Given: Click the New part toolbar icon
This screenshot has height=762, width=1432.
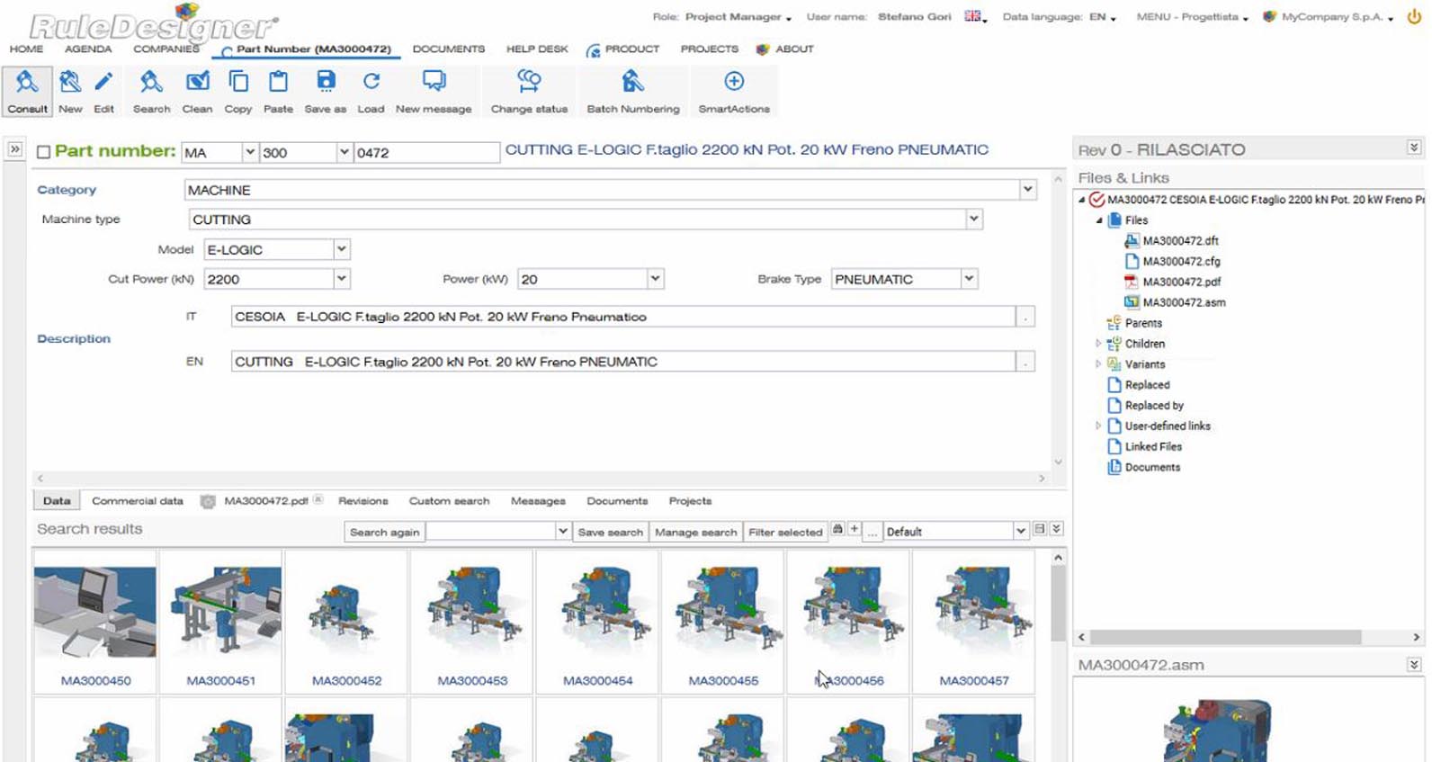Looking at the screenshot, I should point(70,91).
